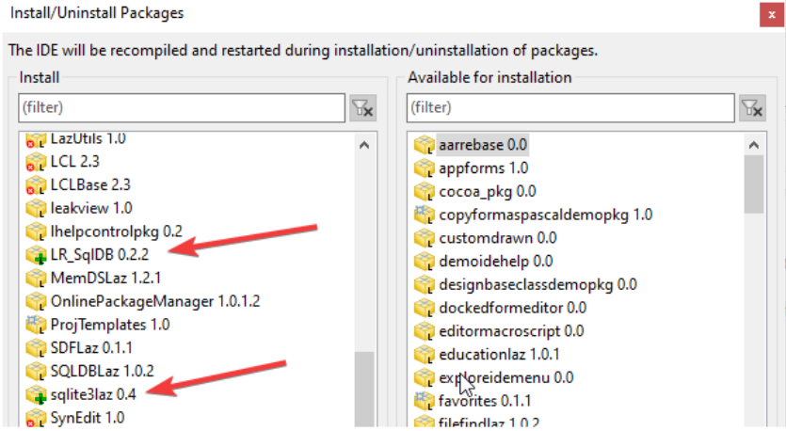Click the LCLBase 2.3 package icon
This screenshot has height=431, width=786.
coord(36,184)
